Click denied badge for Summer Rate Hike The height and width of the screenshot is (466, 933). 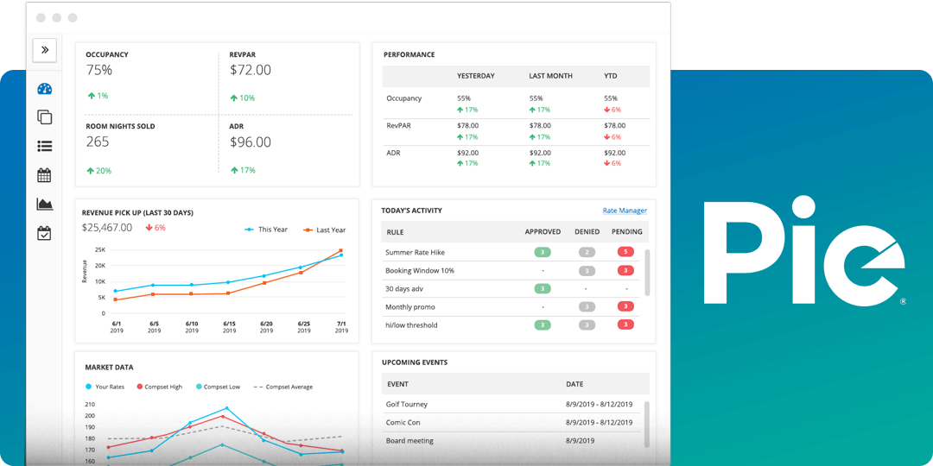click(x=587, y=252)
